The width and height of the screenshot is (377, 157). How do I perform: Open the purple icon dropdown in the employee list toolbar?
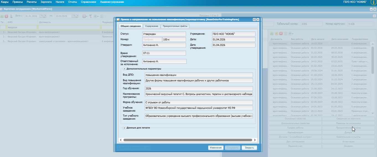[85, 16]
